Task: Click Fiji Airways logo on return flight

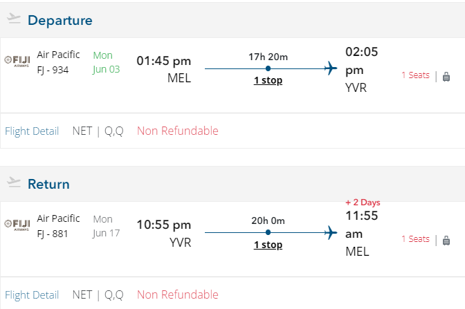Action: (17, 224)
